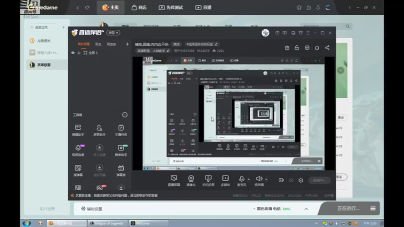This screenshot has height=227, width=404.
Task: Toggle the preview eye icon beside settings gear
Action: click(x=291, y=180)
